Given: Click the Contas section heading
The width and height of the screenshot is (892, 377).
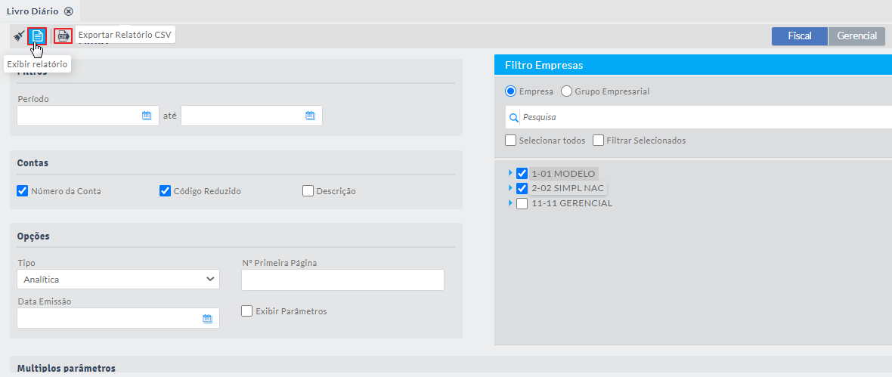Looking at the screenshot, I should tap(33, 163).
